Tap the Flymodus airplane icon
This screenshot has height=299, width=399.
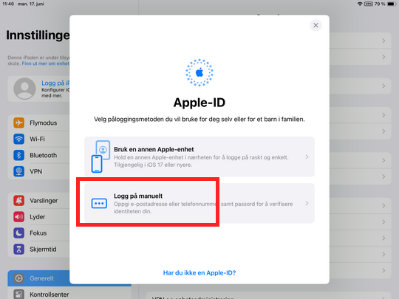pos(18,123)
